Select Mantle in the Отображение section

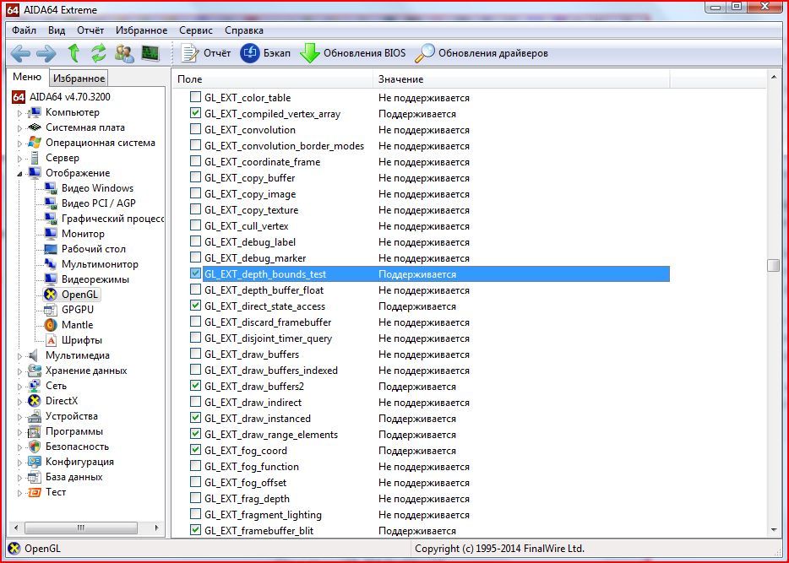[x=78, y=324]
